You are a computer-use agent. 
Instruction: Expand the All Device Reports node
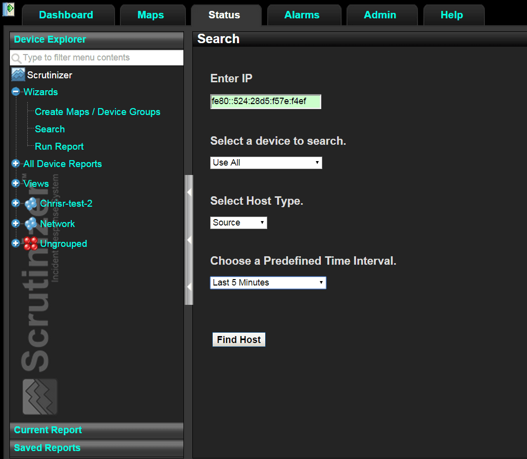pos(15,164)
